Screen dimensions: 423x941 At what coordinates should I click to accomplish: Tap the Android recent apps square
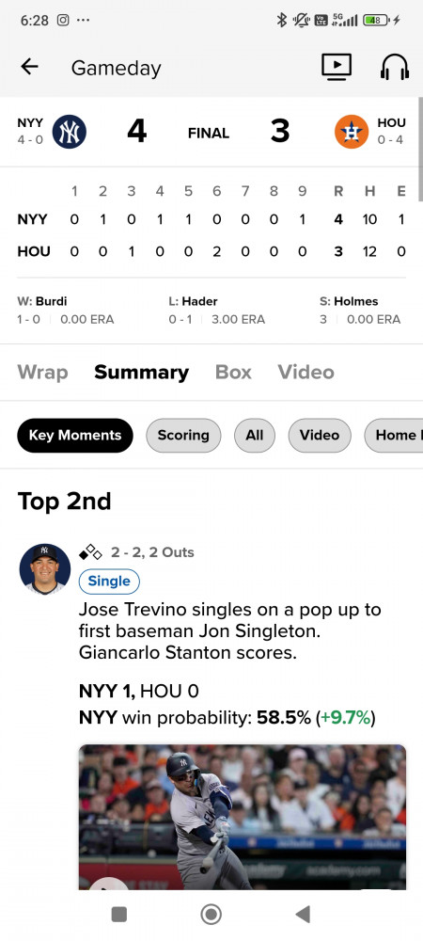119,914
